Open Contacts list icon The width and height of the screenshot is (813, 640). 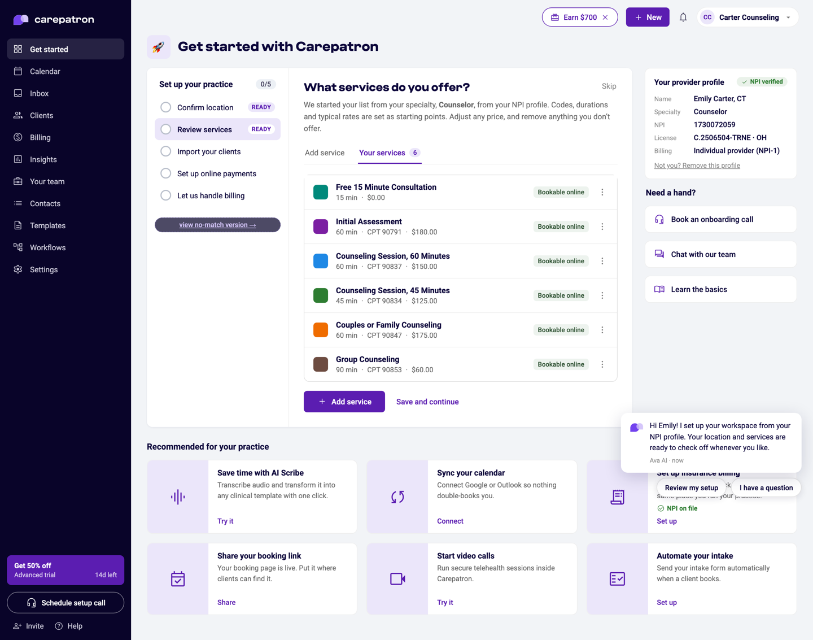coord(18,203)
